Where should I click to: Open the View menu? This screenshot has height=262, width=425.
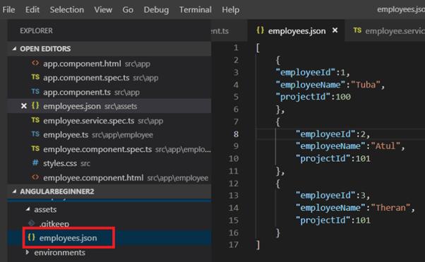103,10
